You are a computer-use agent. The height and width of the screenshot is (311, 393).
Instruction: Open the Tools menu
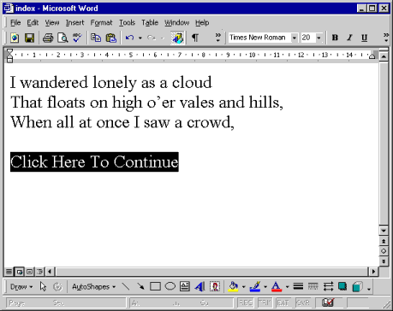pos(127,22)
